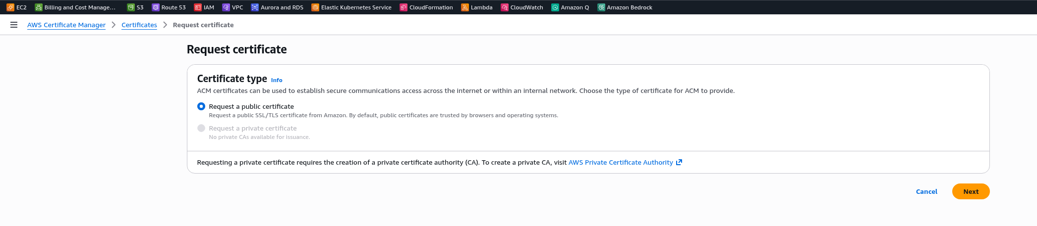Select Request a private certificate radio
1037x226 pixels.
[201, 128]
